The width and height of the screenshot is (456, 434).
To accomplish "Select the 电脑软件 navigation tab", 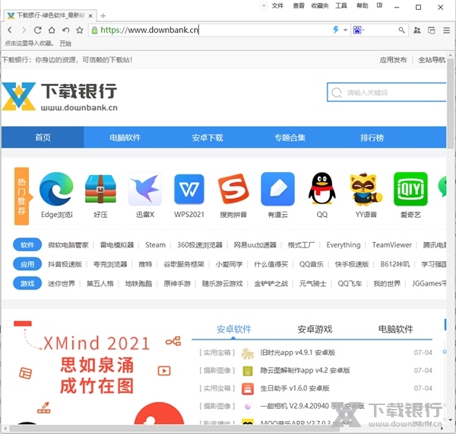I will tap(125, 137).
